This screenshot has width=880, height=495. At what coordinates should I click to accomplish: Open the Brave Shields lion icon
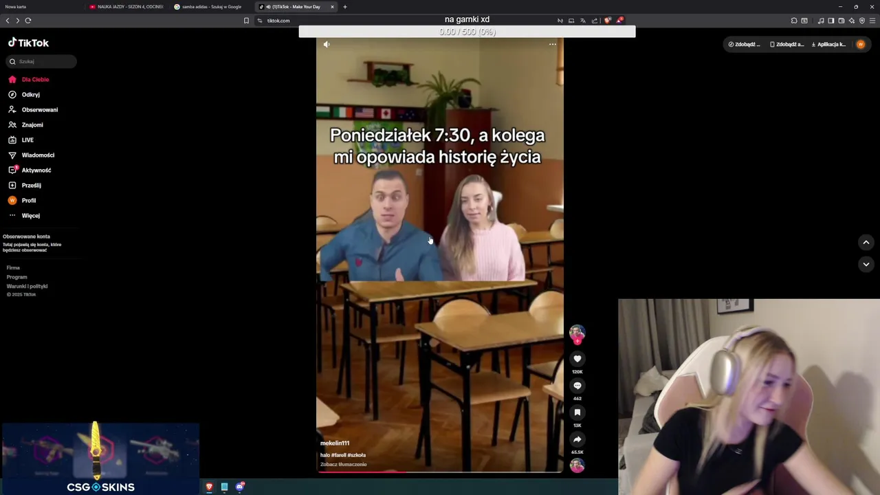607,21
